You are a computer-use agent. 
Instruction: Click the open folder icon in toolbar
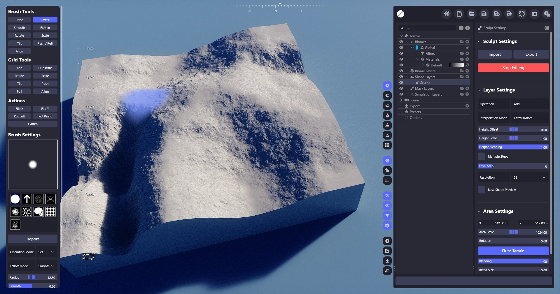coord(472,14)
